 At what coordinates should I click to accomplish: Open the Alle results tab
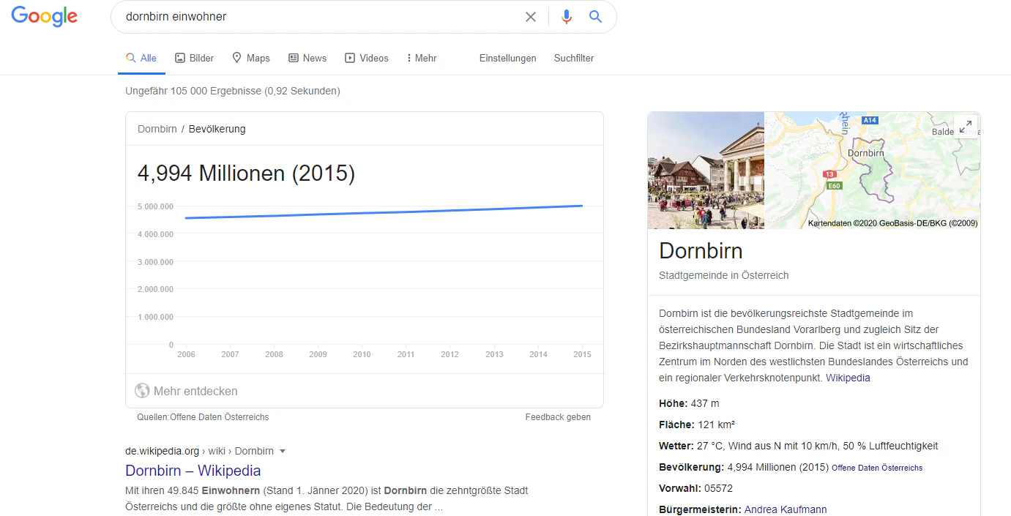(141, 59)
